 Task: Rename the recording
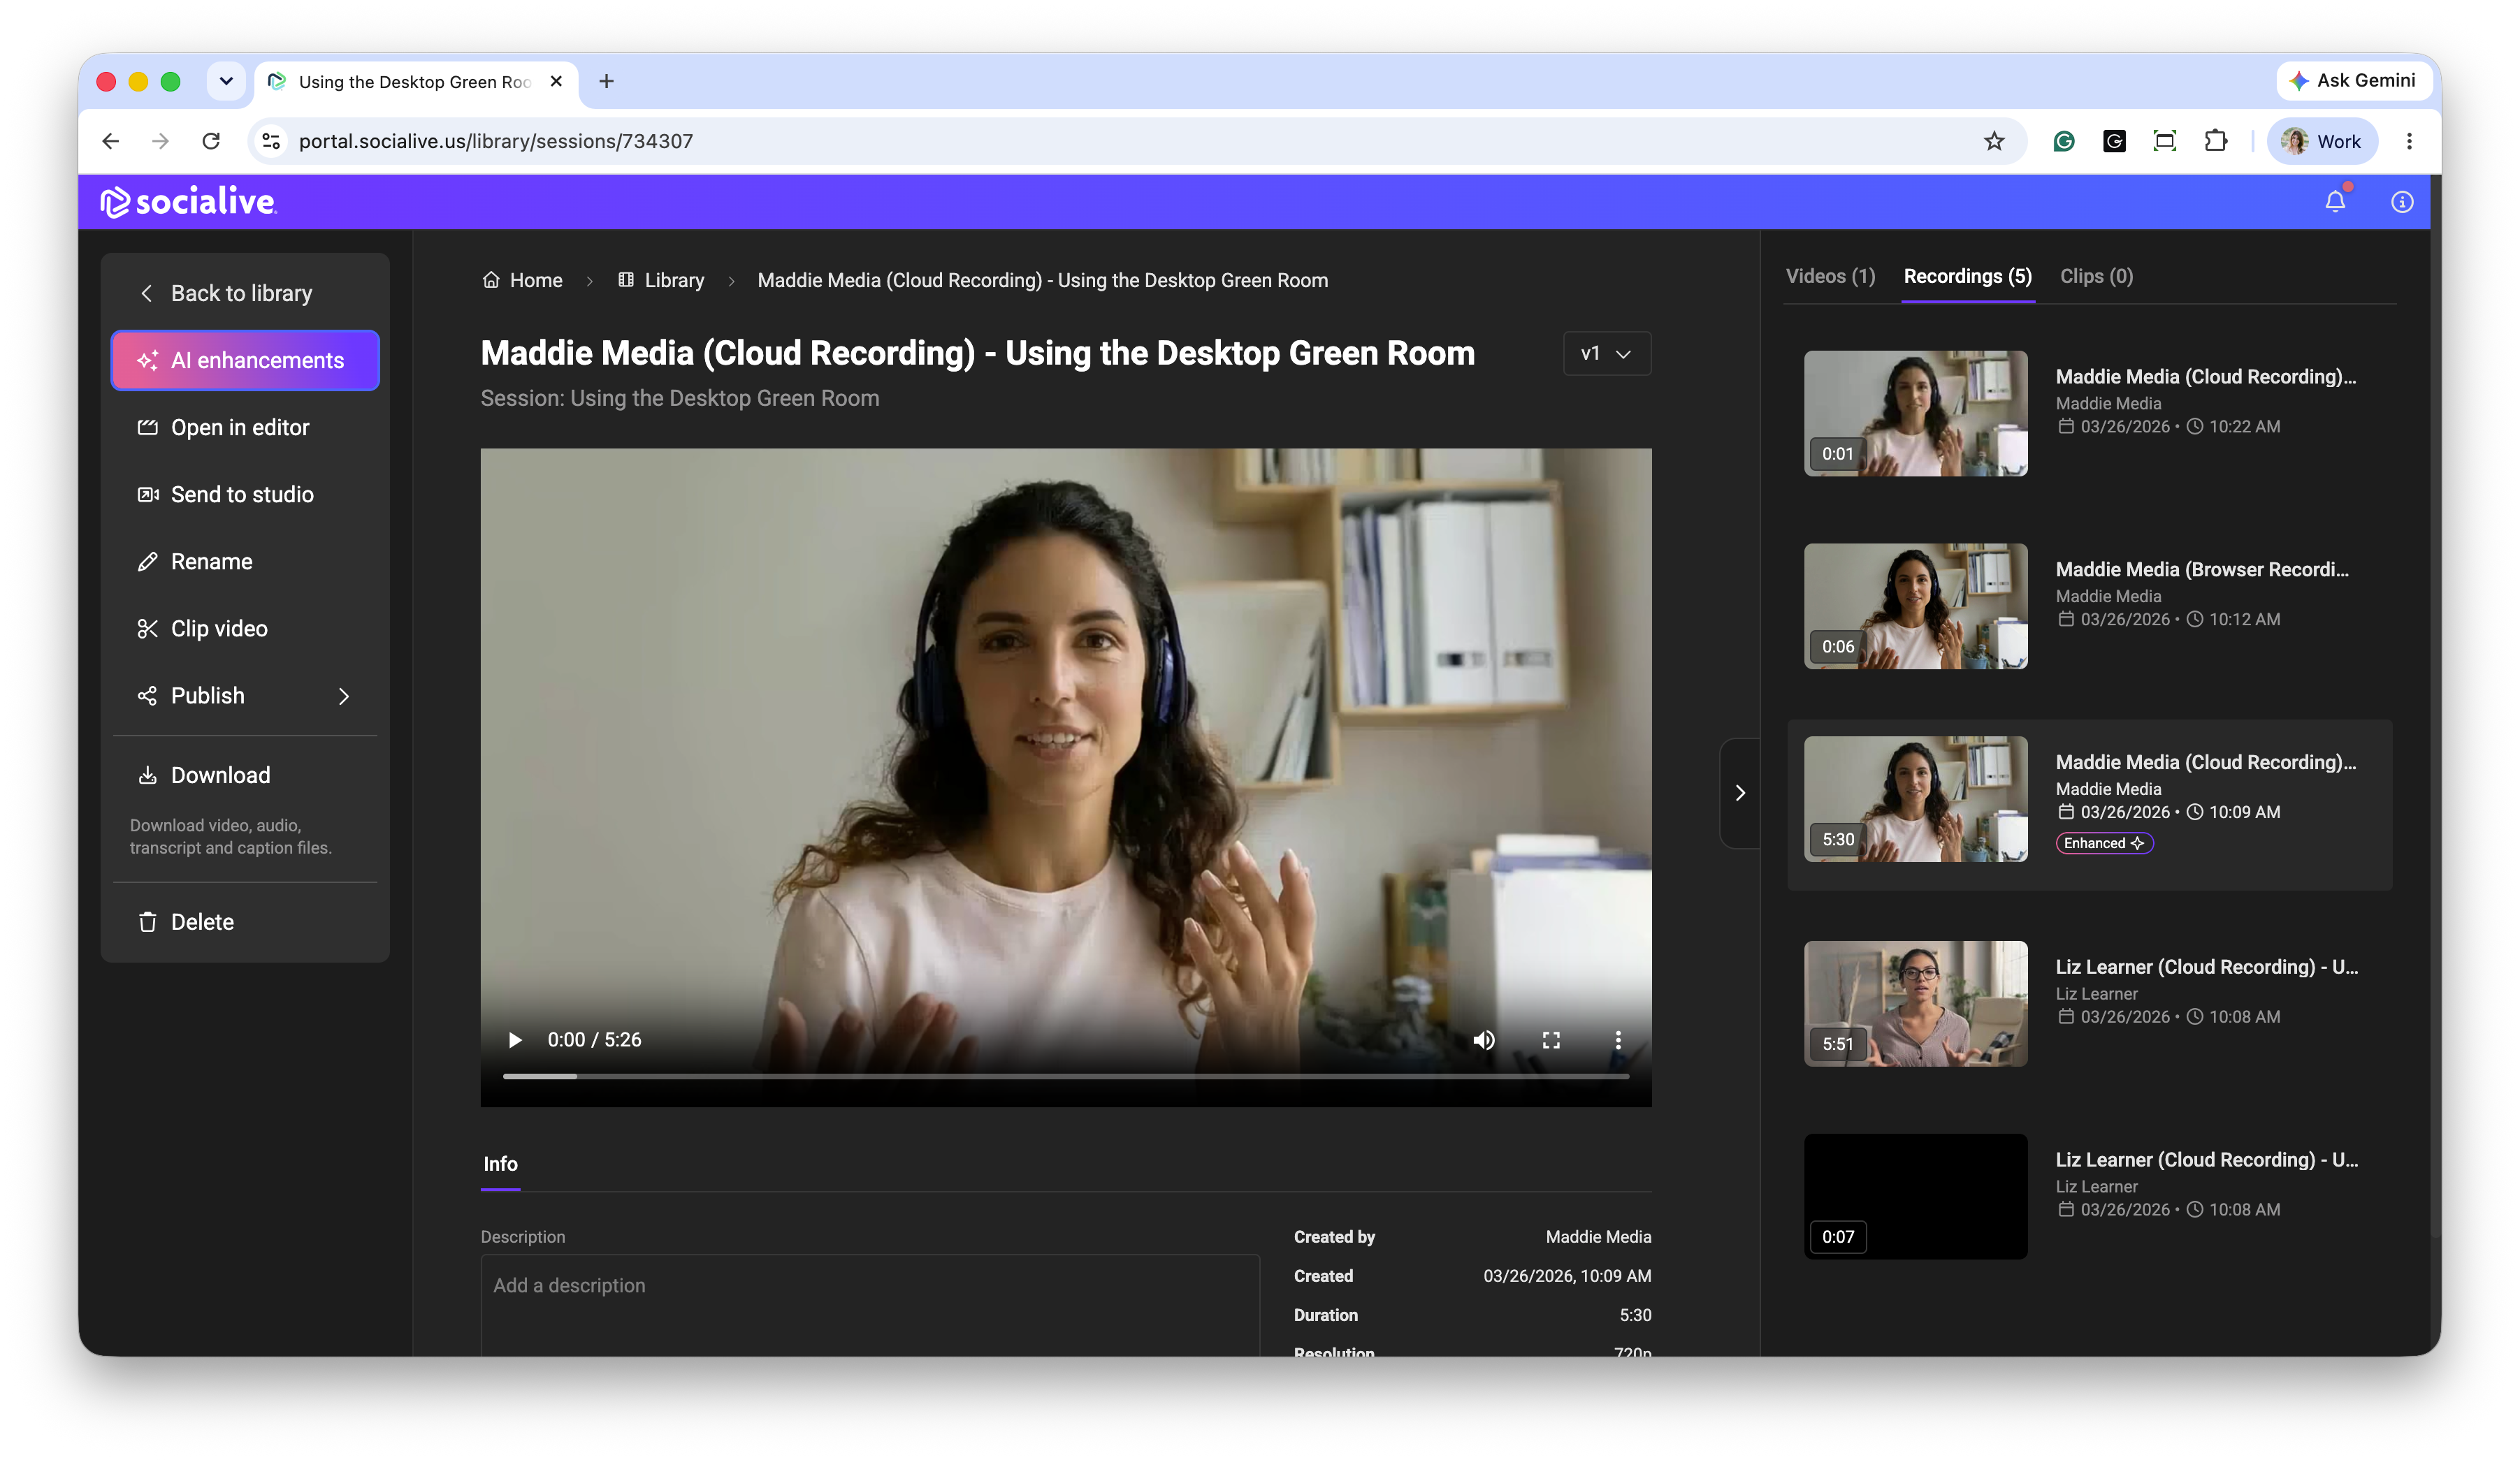click(245, 561)
